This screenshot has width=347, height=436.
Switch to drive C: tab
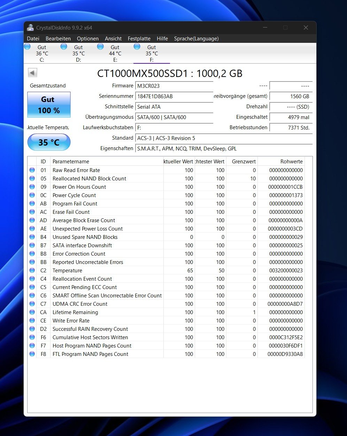pyautogui.click(x=42, y=53)
